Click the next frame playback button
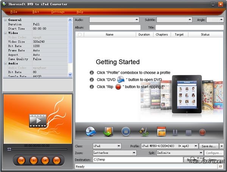Image resolution: width=227 pixels, height=172 pixels. coord(56,160)
